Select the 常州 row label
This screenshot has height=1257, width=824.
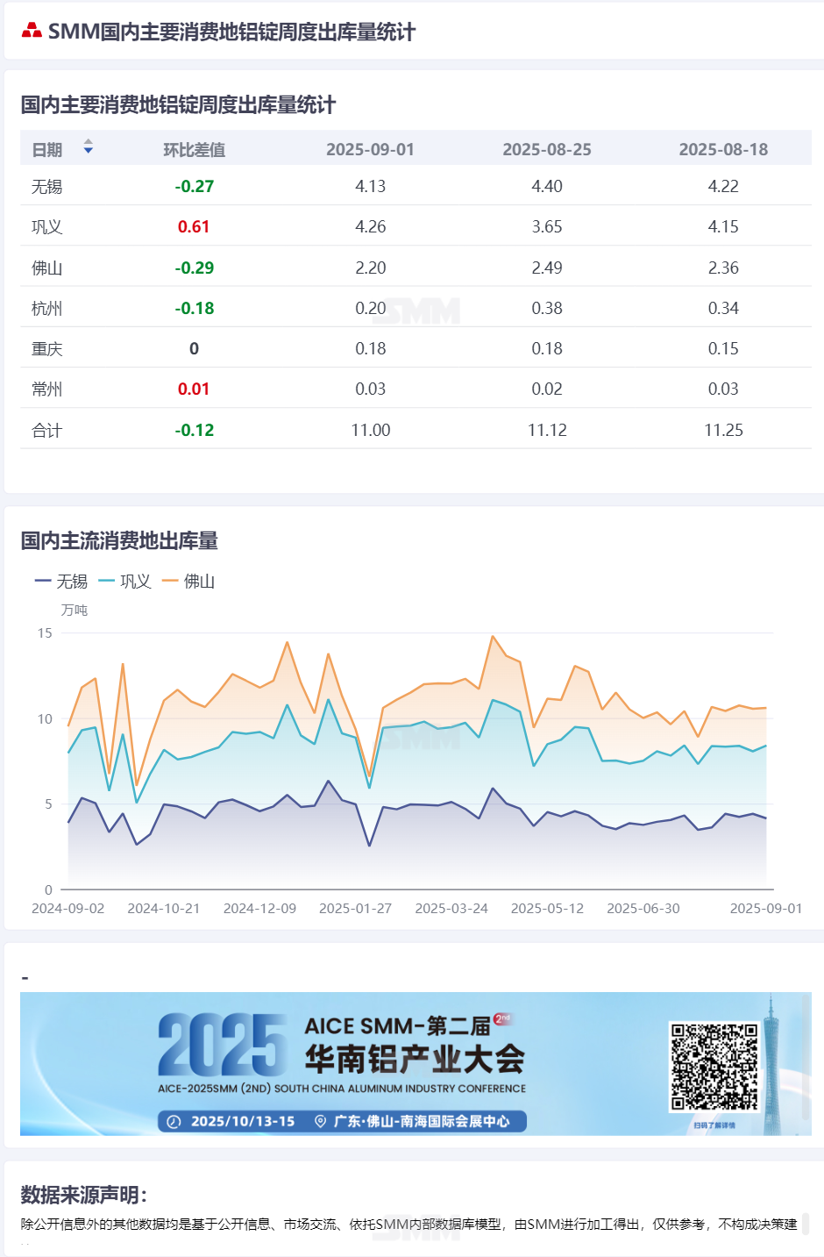tap(47, 389)
